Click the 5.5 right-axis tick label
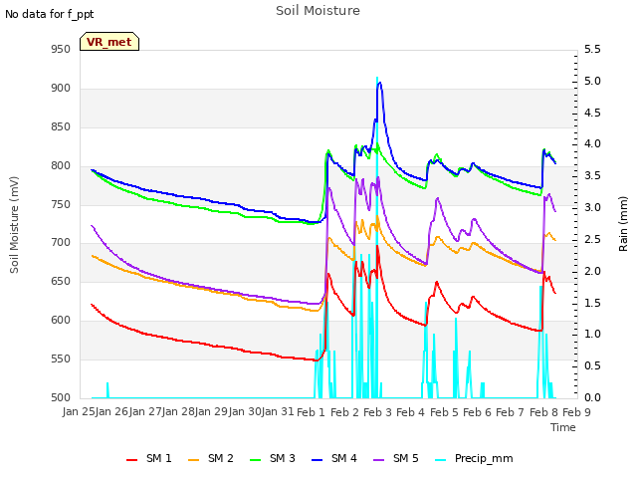 (592, 49)
